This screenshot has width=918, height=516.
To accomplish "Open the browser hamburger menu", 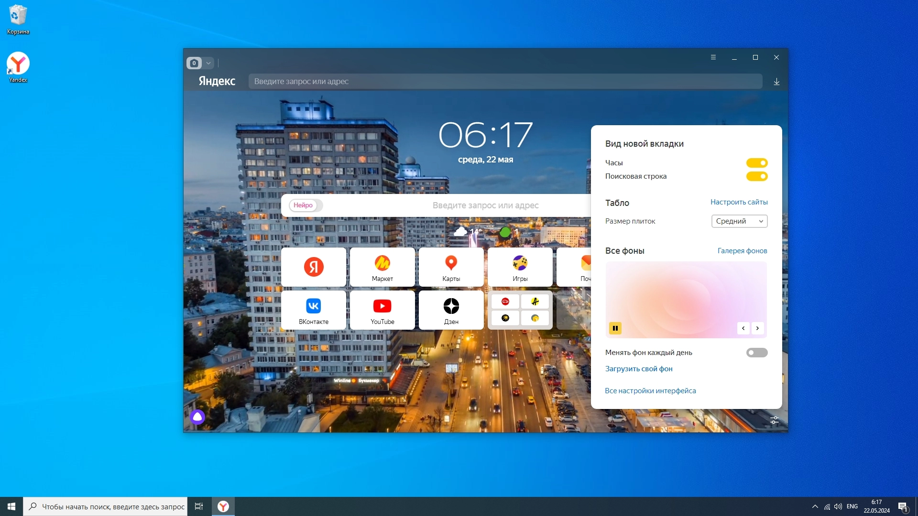I will click(713, 57).
